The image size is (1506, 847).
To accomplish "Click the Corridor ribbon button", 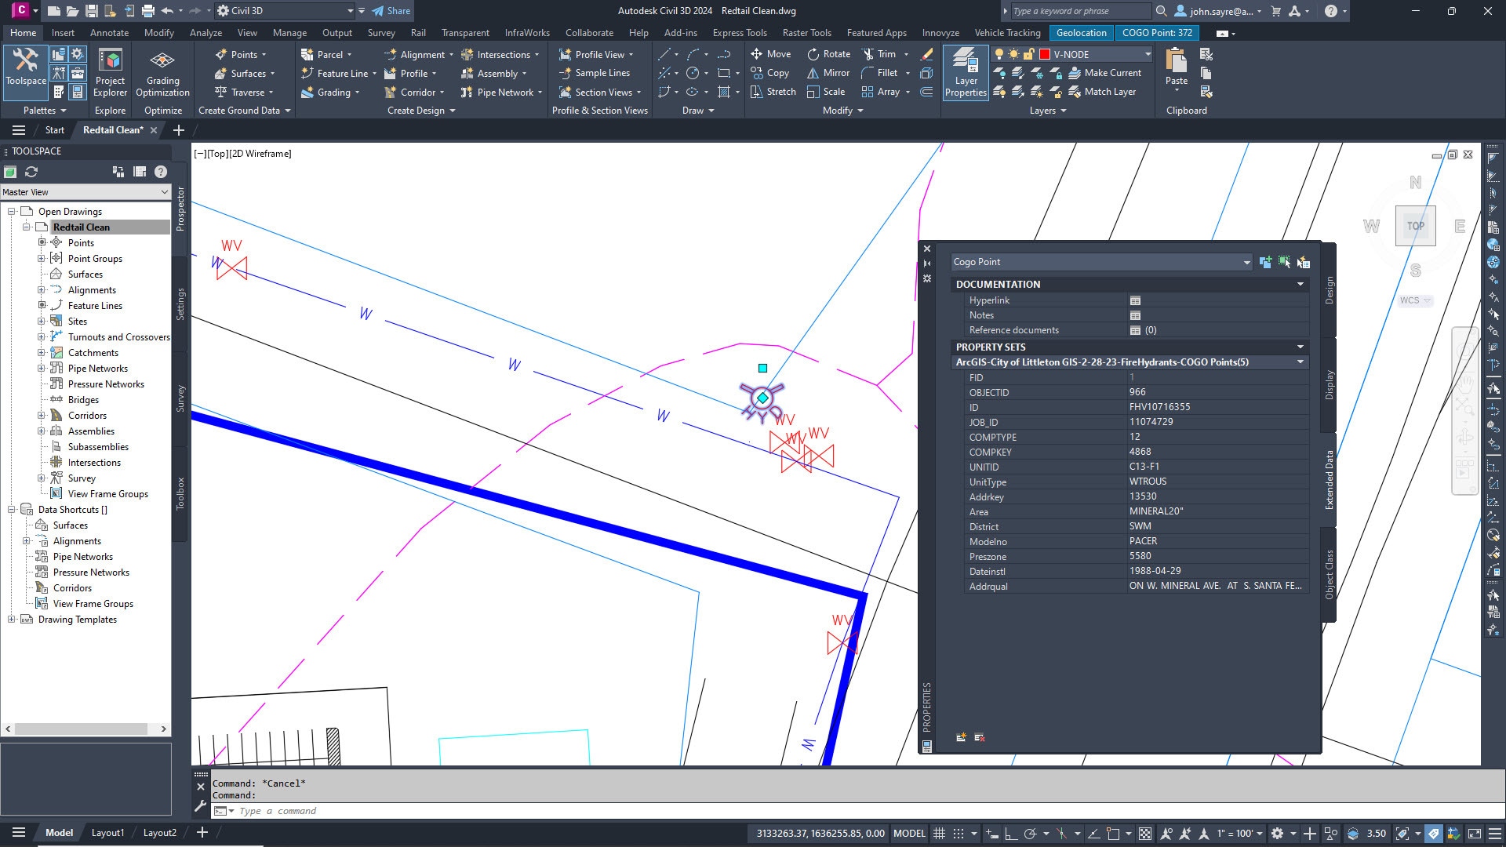I will [414, 92].
